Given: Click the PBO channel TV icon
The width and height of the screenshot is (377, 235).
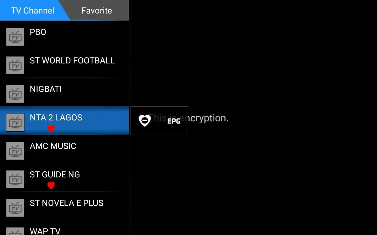Looking at the screenshot, I should pos(15,37).
